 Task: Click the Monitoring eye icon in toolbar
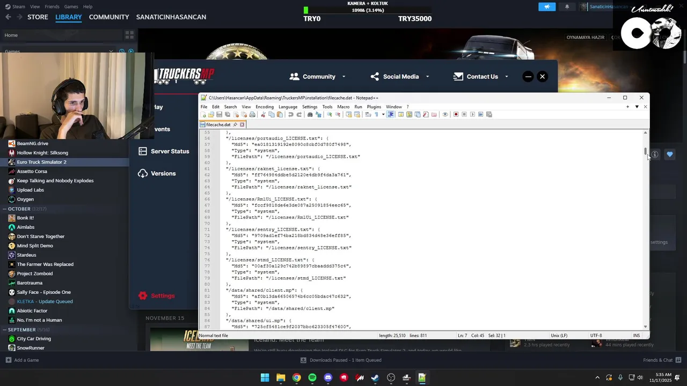tap(445, 114)
